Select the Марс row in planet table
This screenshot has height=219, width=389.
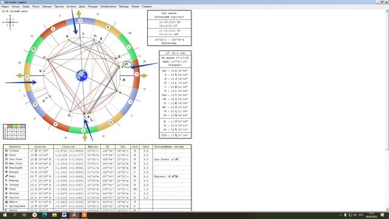click(x=97, y=176)
